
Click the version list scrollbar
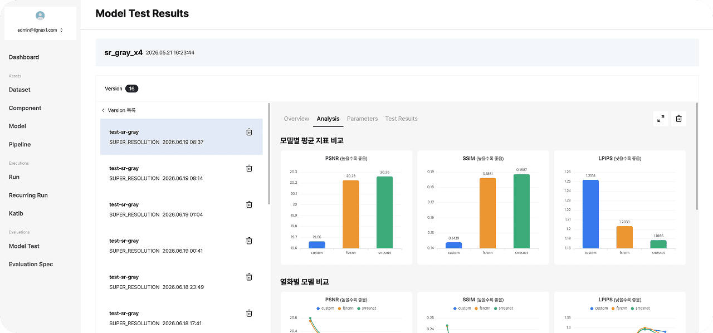pyautogui.click(x=270, y=153)
